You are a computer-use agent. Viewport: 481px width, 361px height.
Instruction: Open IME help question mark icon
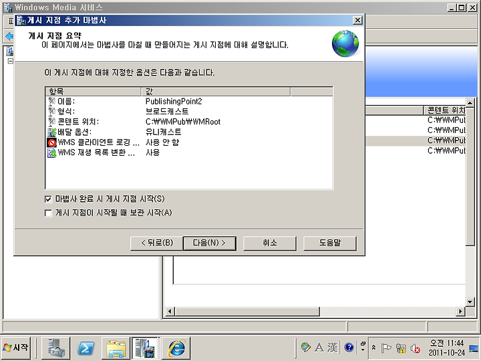tap(349, 348)
